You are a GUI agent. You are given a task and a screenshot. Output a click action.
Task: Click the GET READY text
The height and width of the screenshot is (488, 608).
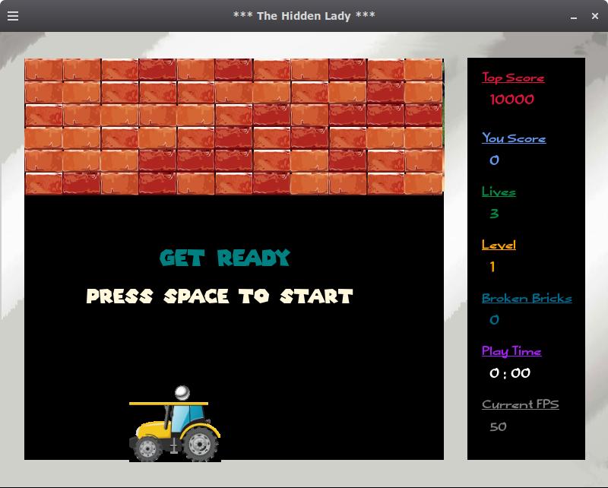pos(223,258)
